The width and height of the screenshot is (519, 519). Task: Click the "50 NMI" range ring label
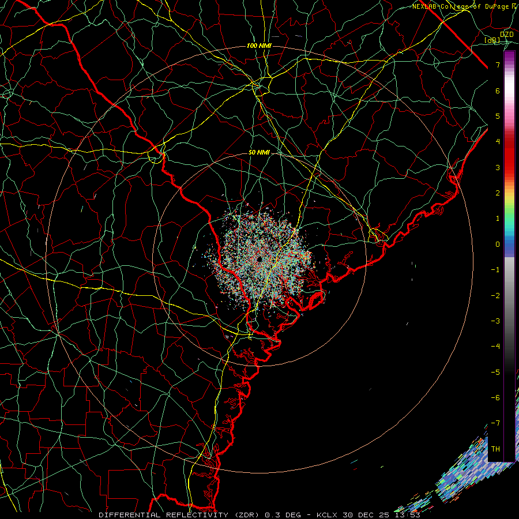[x=259, y=152]
